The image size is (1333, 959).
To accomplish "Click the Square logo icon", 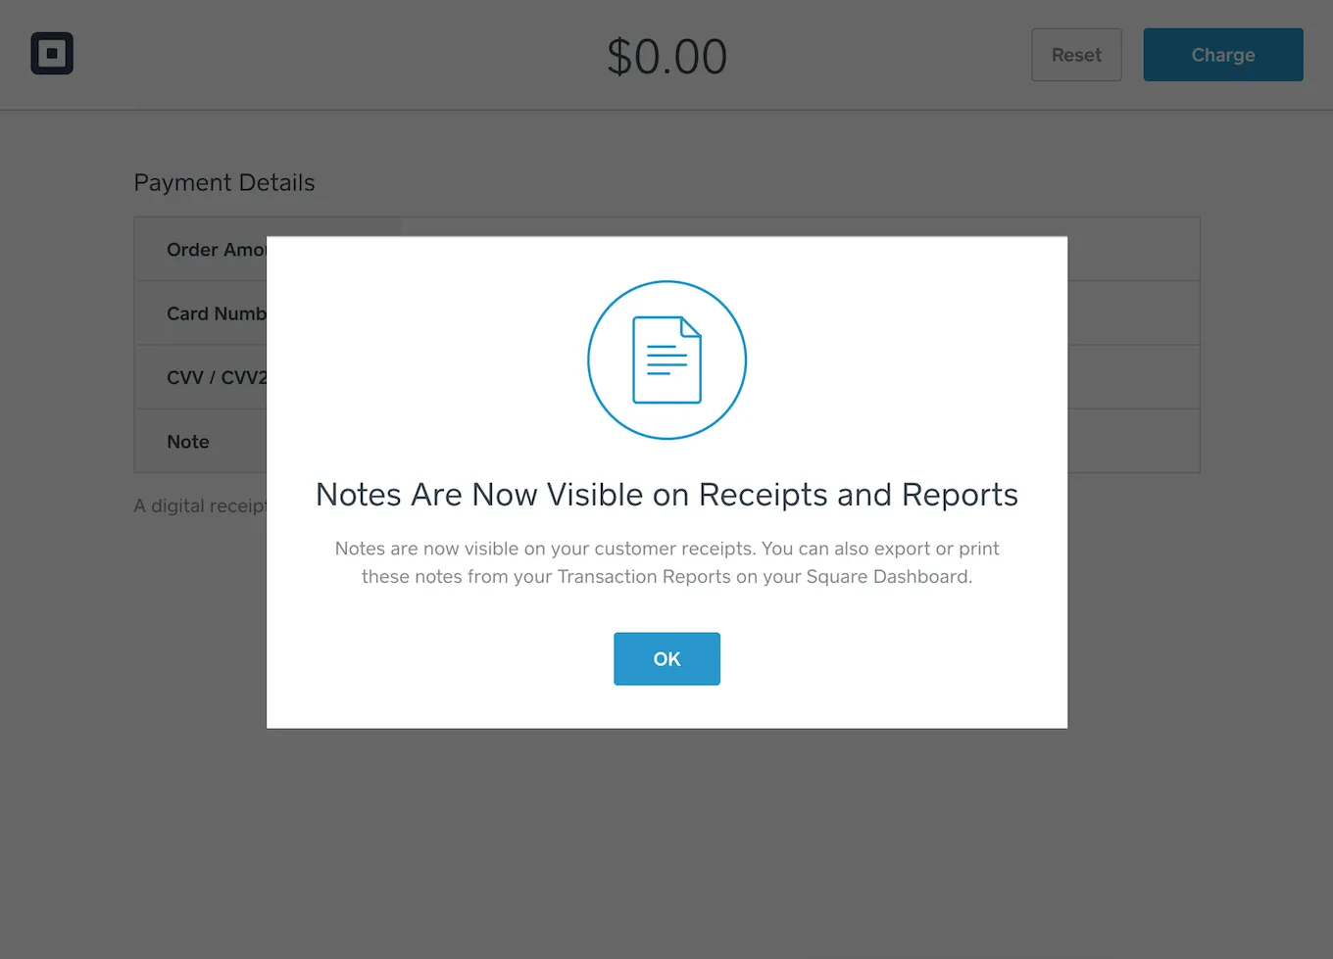I will (52, 54).
